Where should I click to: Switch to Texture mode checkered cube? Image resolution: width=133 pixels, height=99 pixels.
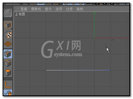click(x=8, y=34)
